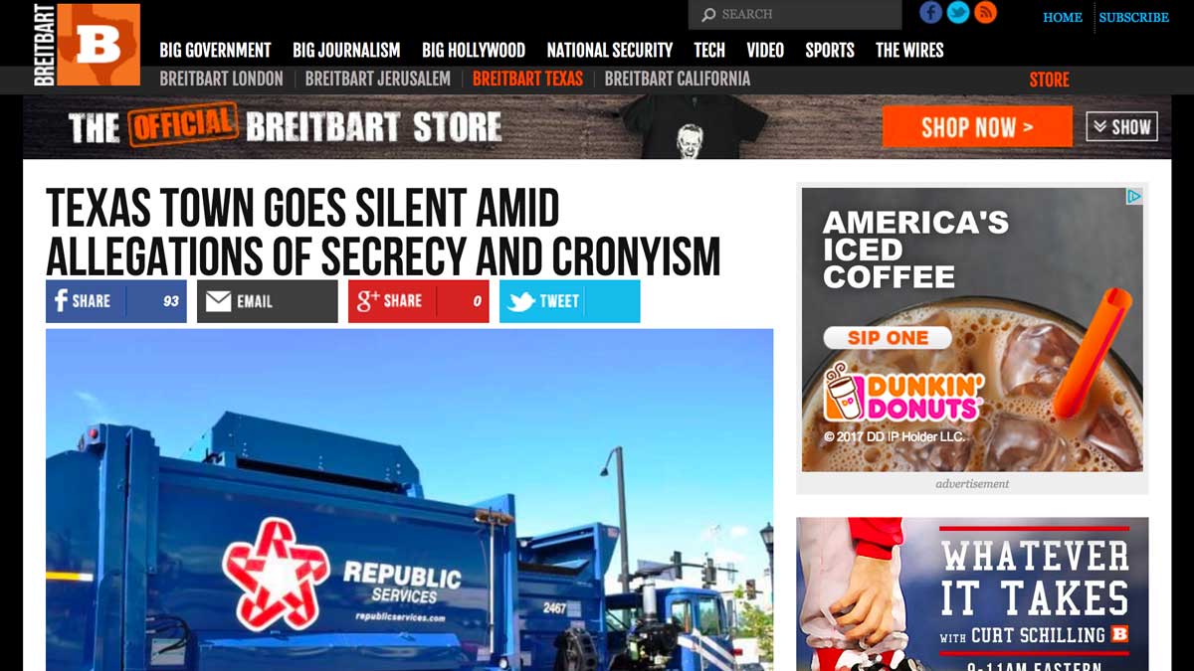Select the Breitbart Texas tab
1194x671 pixels.
coord(527,79)
